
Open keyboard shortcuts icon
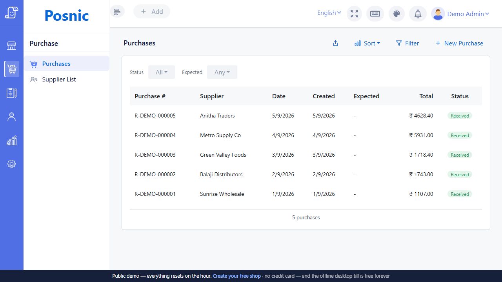click(x=375, y=14)
